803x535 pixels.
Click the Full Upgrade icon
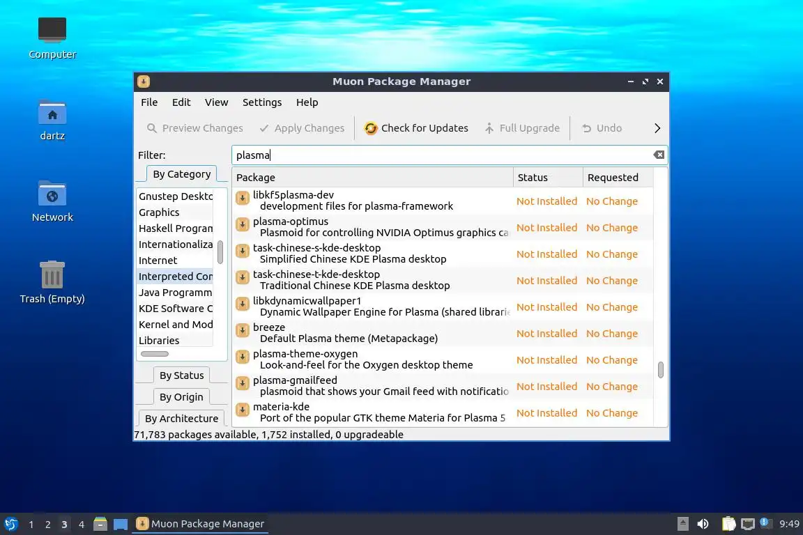(x=489, y=128)
